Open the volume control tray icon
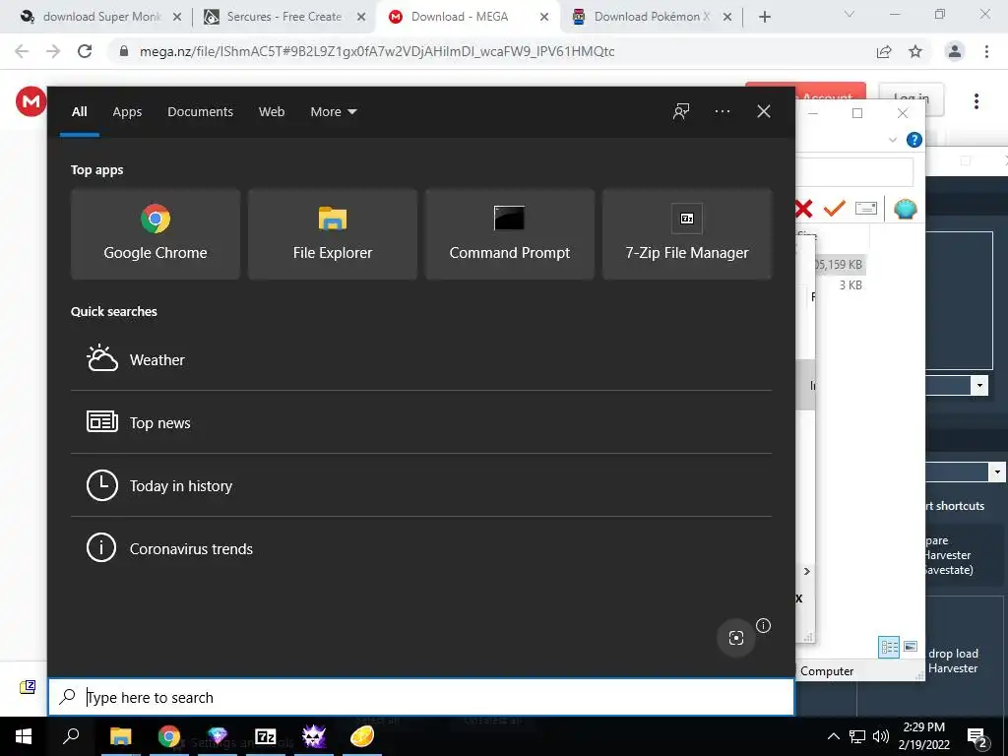Viewport: 1008px width, 756px height. click(881, 736)
